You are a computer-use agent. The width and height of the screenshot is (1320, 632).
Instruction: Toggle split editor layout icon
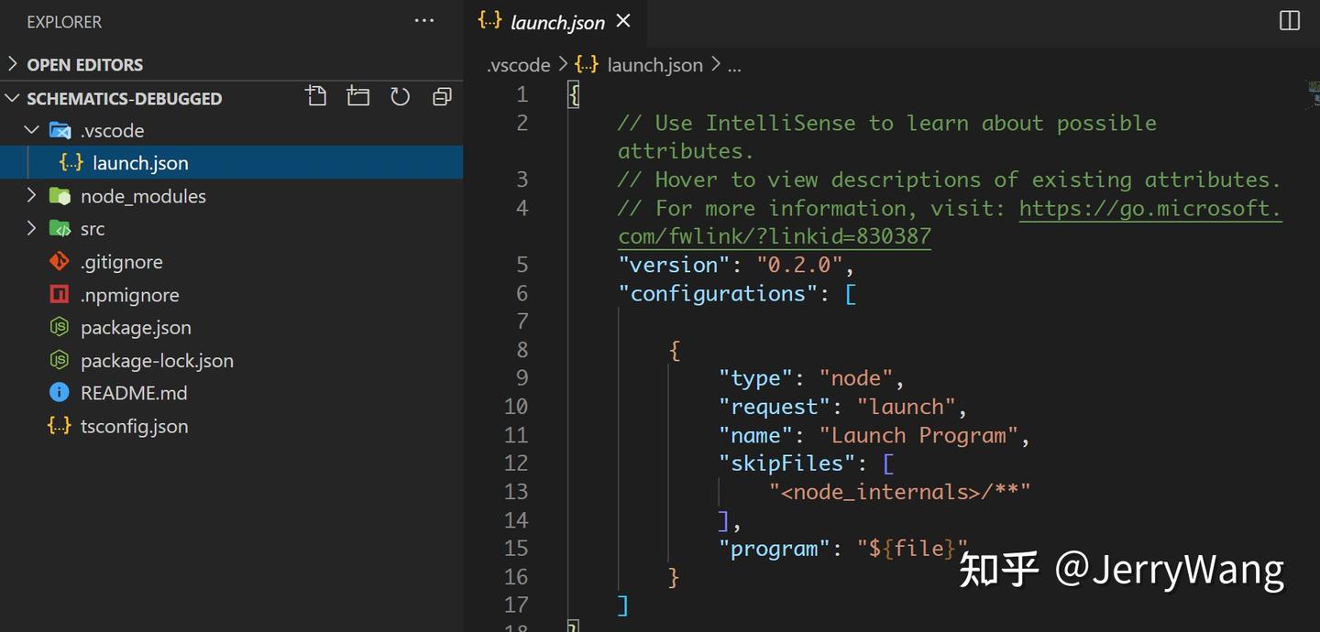pyautogui.click(x=1290, y=21)
